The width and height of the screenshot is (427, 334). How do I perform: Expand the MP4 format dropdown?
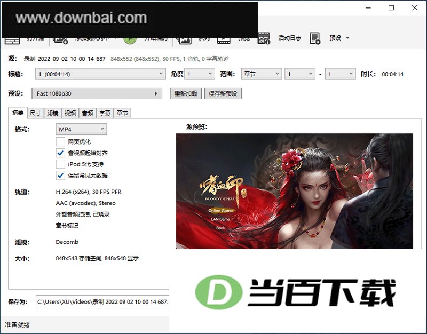coord(81,129)
